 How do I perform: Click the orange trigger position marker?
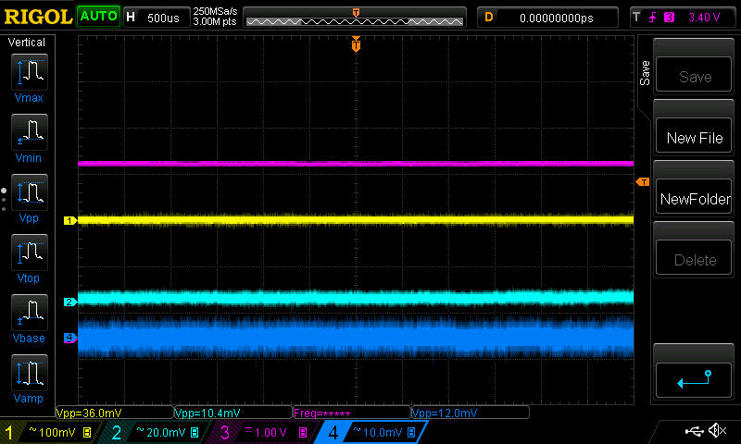(356, 45)
